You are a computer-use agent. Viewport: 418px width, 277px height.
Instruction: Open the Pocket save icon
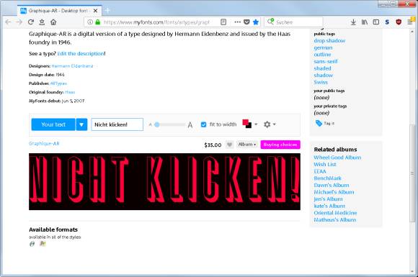[x=246, y=22]
